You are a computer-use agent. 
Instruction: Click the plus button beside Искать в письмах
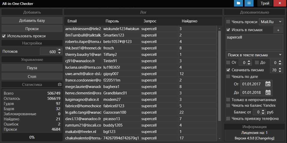(278, 30)
